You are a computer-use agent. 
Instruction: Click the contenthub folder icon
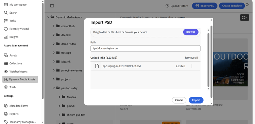pyautogui.click(x=58, y=26)
